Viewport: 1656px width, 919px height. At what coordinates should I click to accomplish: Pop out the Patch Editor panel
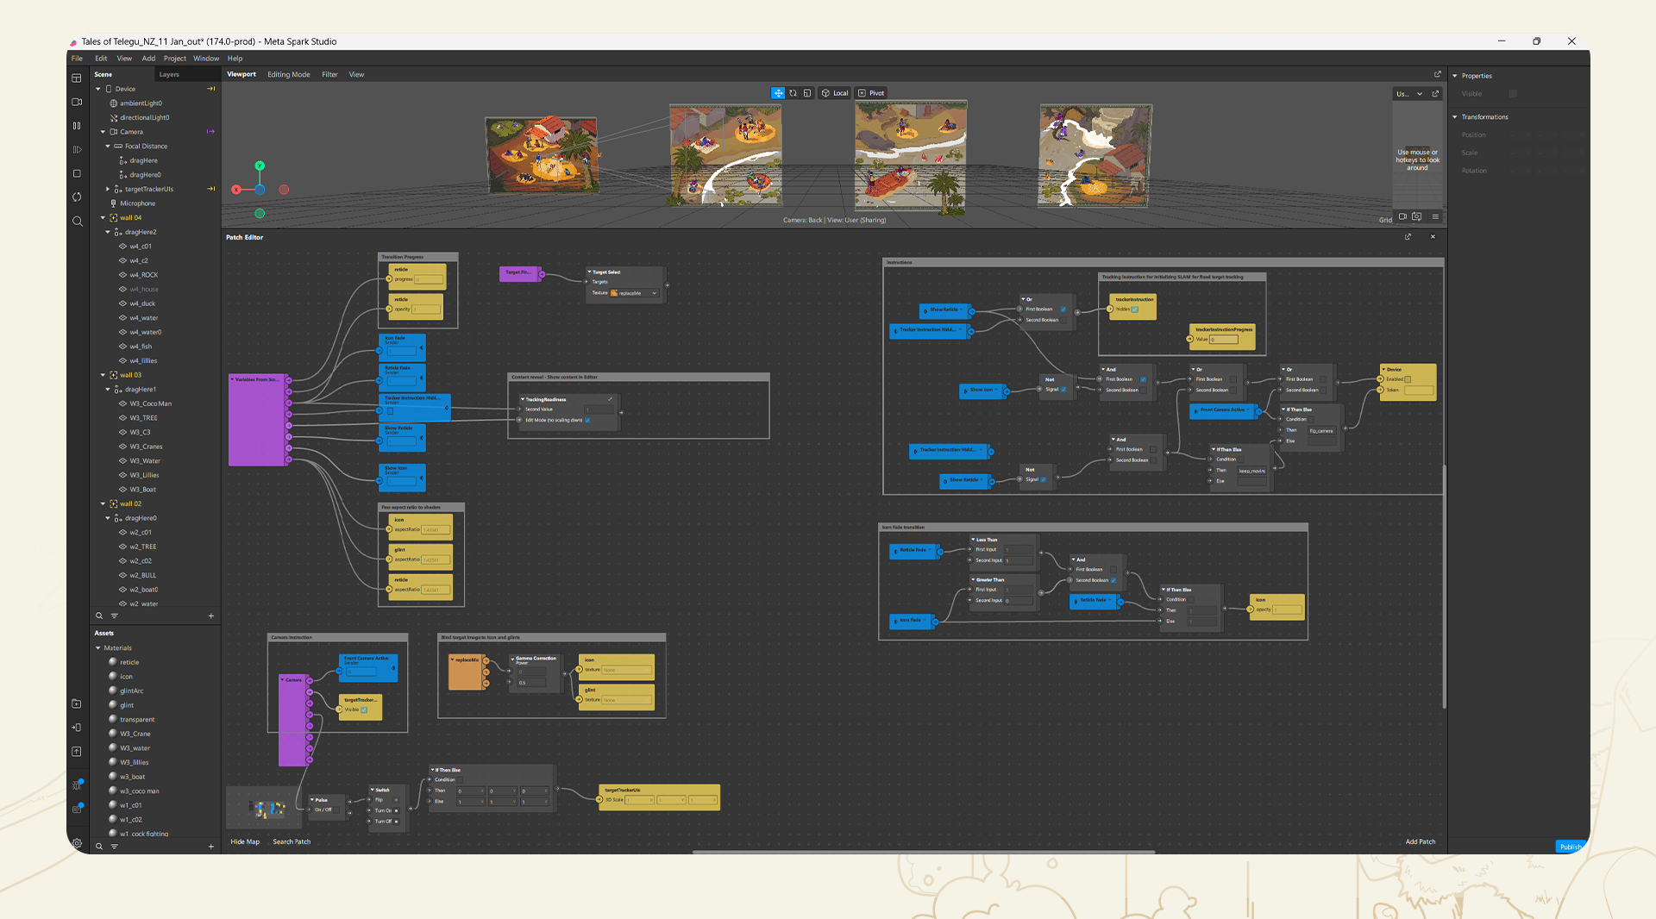coord(1408,237)
